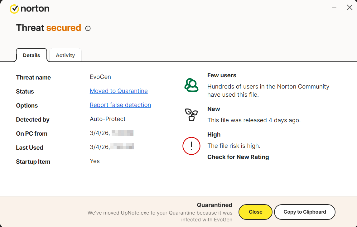Viewport: 357px width, 227px height.
Task: Click the Norton checkmark logo icon
Action: coord(14,9)
